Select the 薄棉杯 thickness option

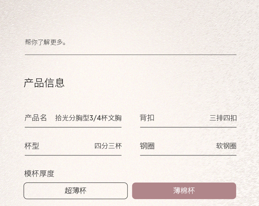tap(184, 191)
